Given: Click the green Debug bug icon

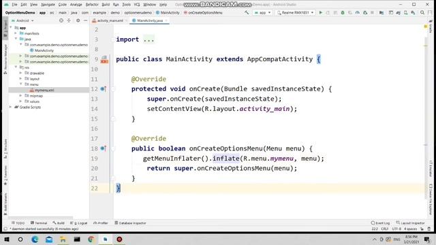Looking at the screenshot, I should tap(343, 12).
